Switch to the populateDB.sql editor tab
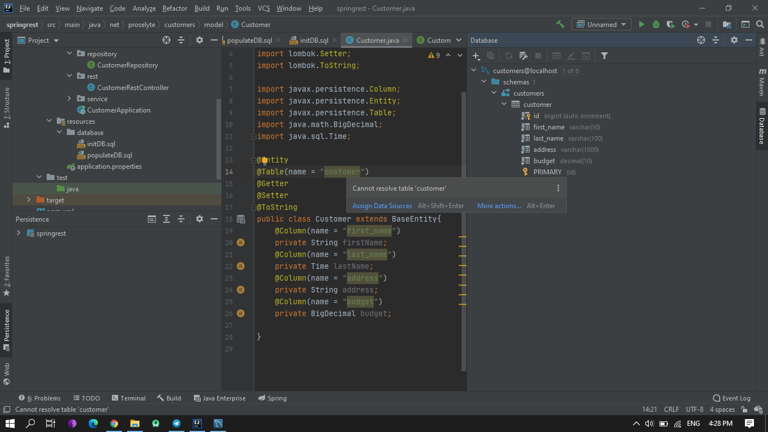 point(250,40)
